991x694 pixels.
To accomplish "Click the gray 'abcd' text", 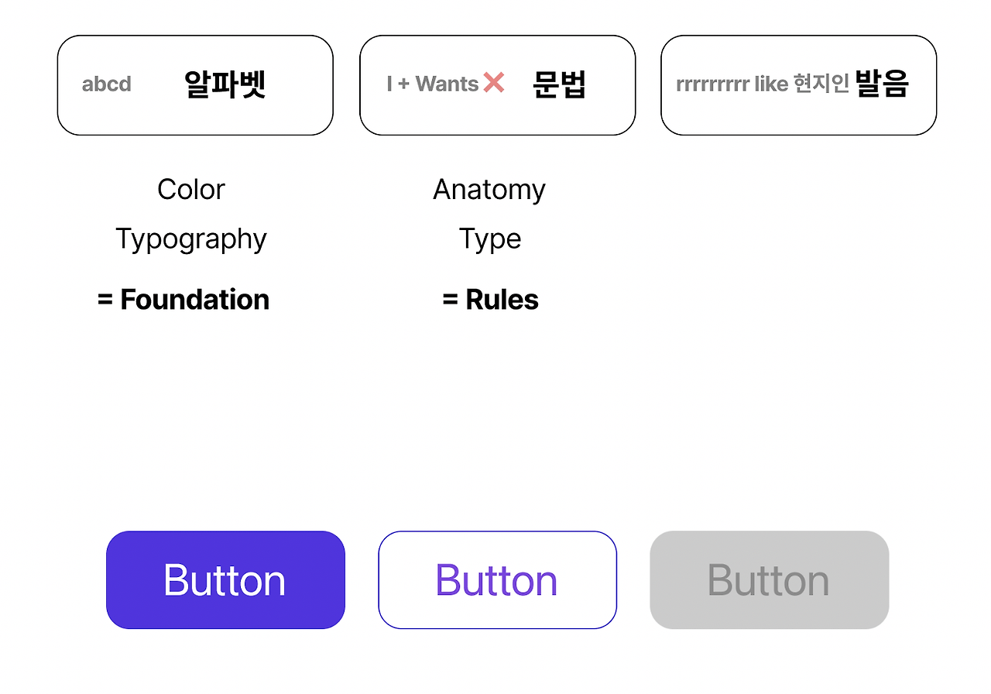I will [107, 84].
